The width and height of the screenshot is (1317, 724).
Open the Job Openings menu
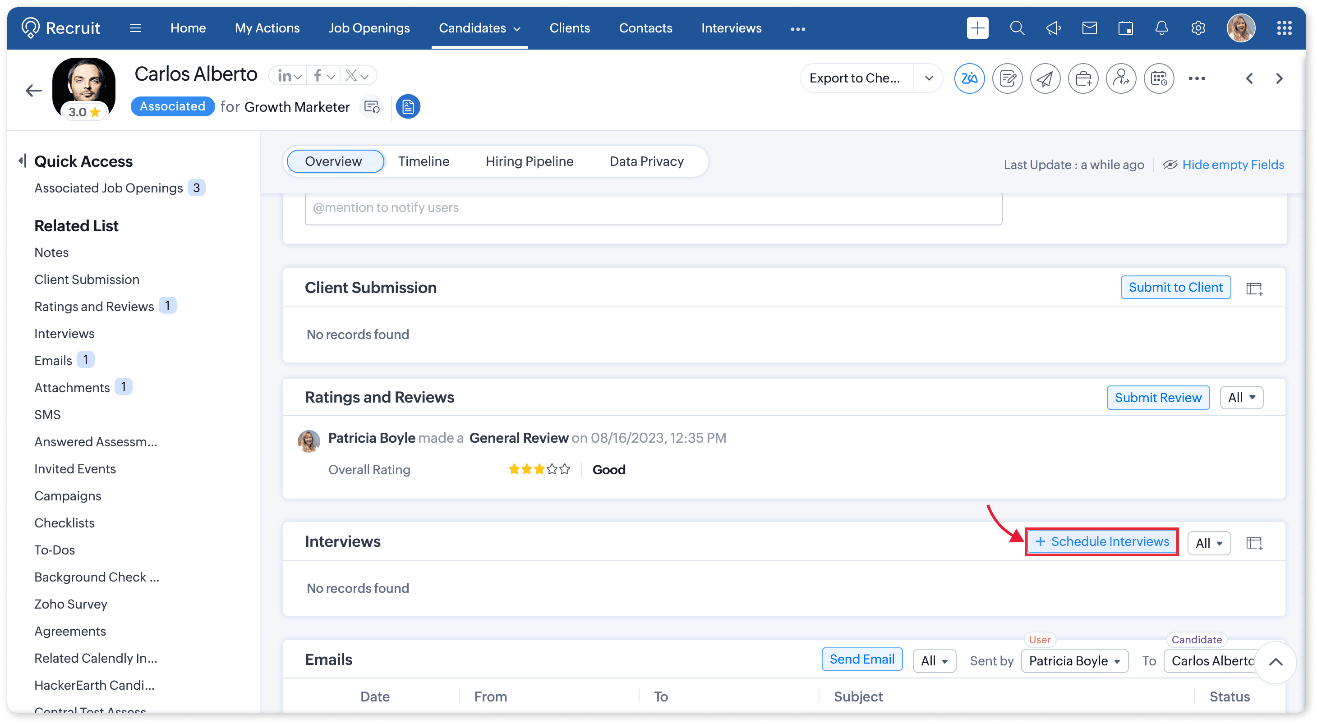[x=368, y=28]
